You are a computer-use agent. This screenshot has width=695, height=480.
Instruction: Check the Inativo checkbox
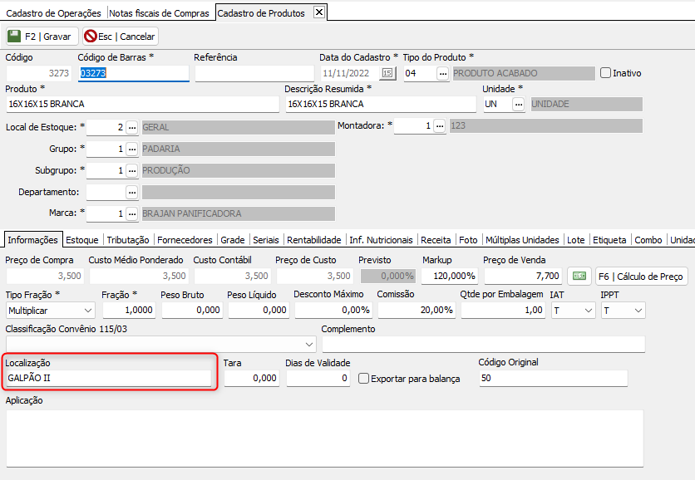(605, 73)
